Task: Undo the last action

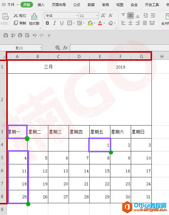Action: pos(35,35)
